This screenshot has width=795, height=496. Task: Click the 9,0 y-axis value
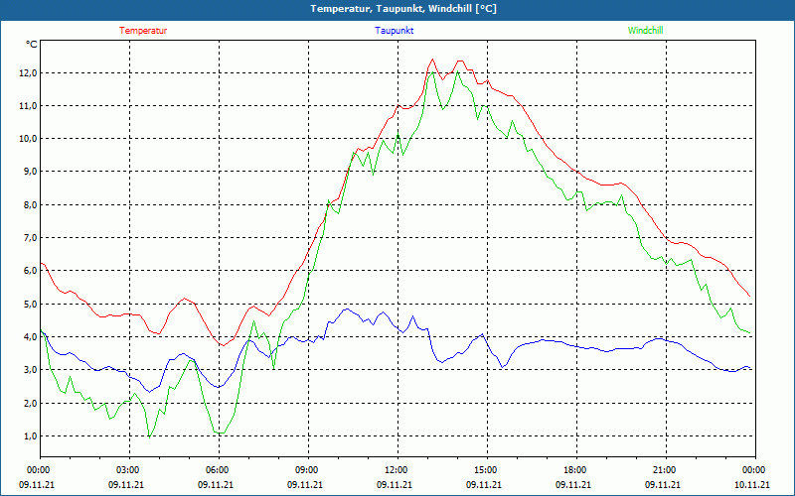point(30,172)
